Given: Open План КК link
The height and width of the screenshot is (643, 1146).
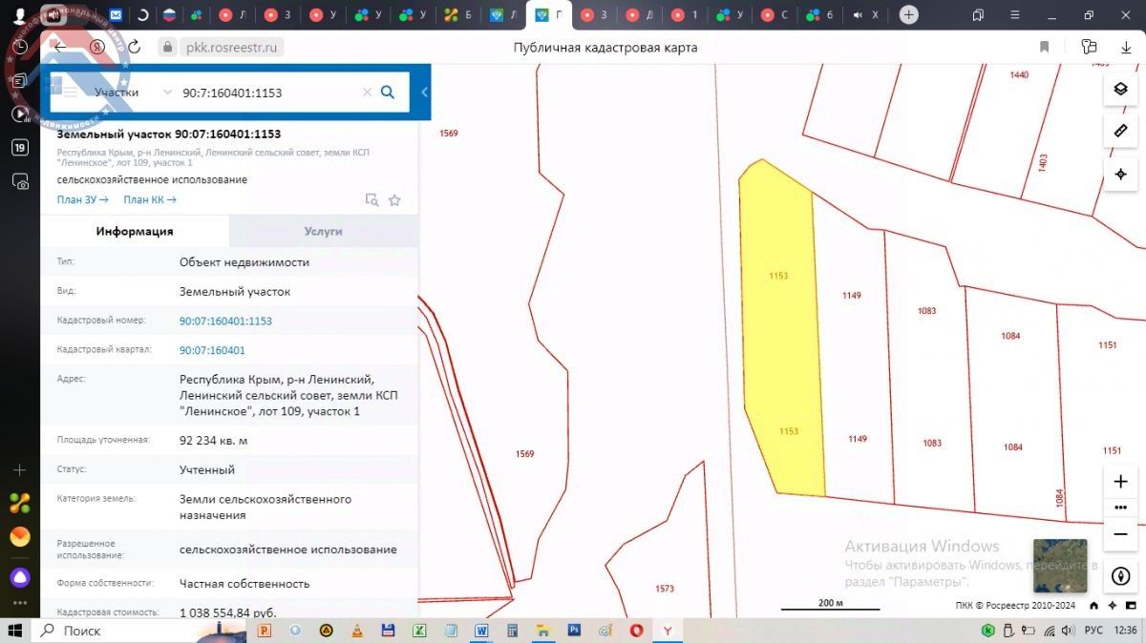Looking at the screenshot, I should click(150, 199).
